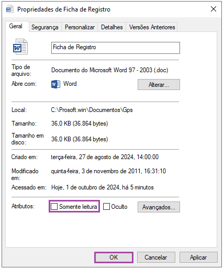Confirm with the OK button
The width and height of the screenshot is (224, 269).
[x=114, y=257]
